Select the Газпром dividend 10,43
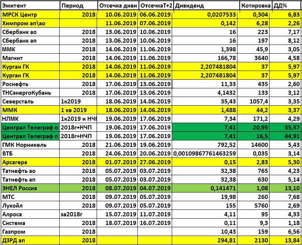Viewport: 302px width, 245px height. [205, 231]
